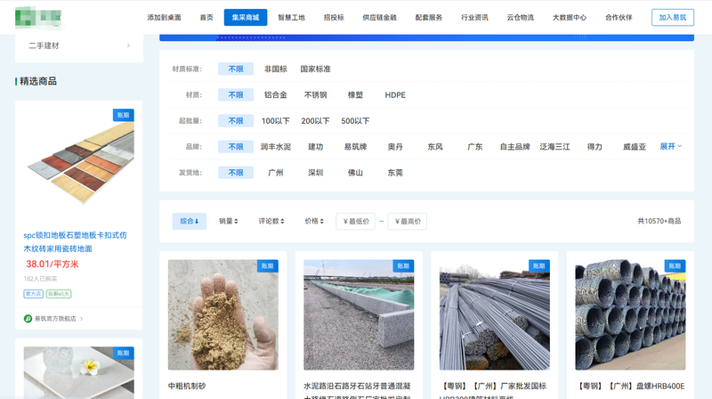Filter 材质标准 by 国家标准

click(315, 69)
